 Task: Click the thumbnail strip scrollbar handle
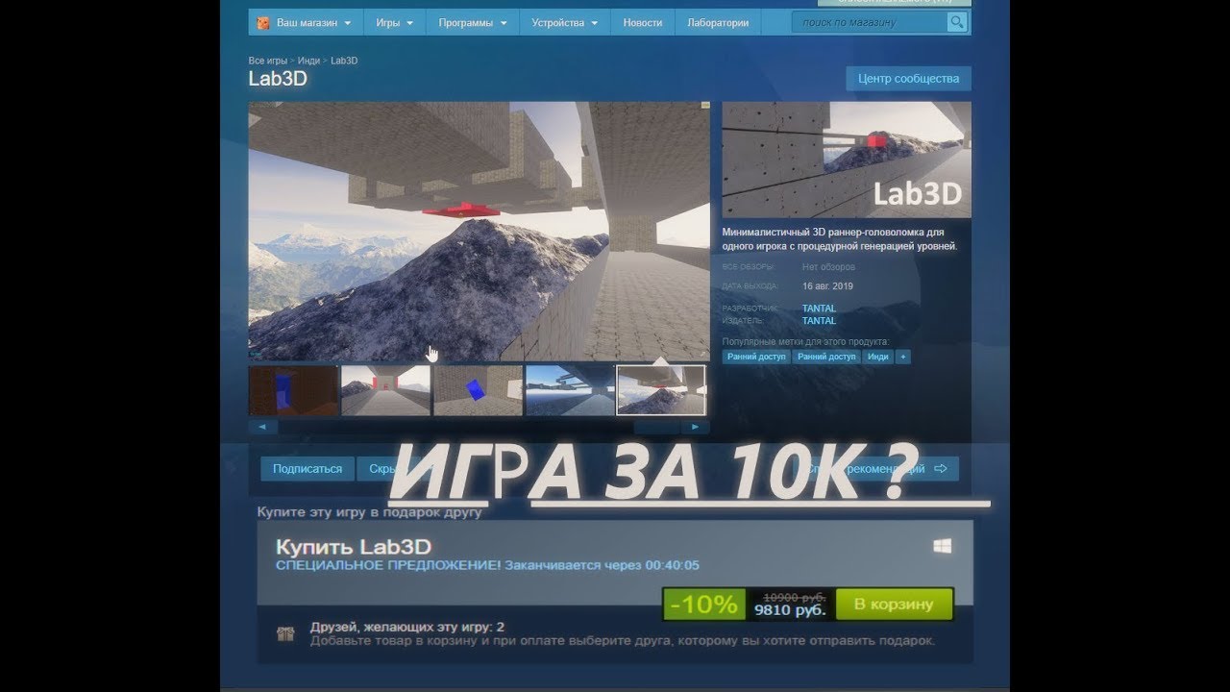658,426
